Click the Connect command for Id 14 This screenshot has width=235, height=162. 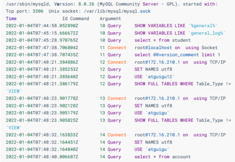[117, 135]
